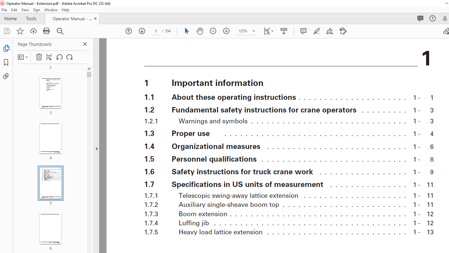Click the Stamp or edit tool icon
449x253 pixels.
point(343,31)
